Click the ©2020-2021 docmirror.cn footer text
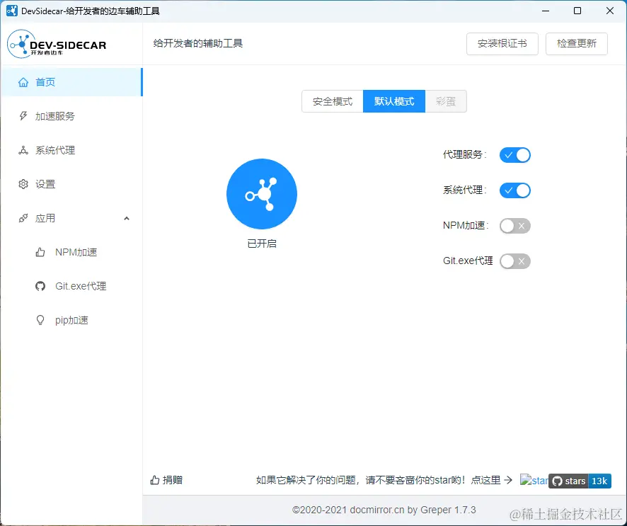627x526 pixels. point(384,510)
